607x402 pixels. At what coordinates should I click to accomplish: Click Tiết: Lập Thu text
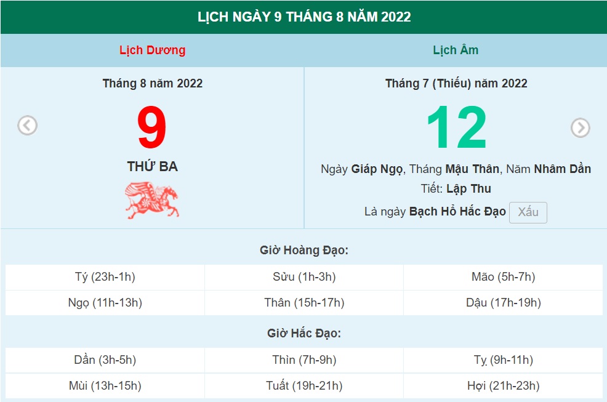[x=454, y=188]
